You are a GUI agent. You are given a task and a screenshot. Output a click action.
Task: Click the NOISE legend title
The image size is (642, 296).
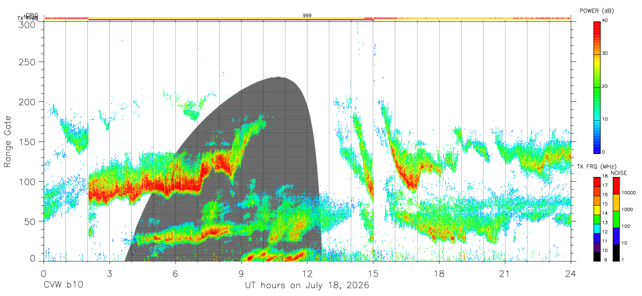point(619,173)
